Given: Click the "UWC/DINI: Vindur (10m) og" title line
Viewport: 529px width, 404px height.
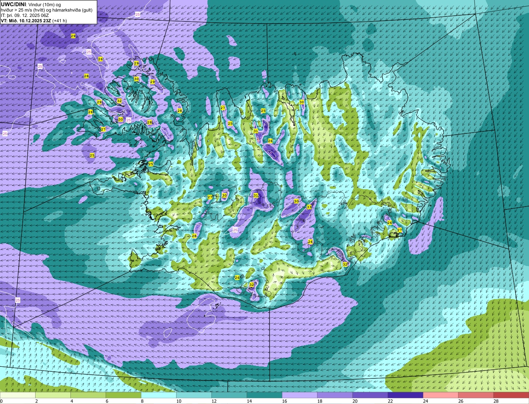Looking at the screenshot, I should (x=31, y=4).
